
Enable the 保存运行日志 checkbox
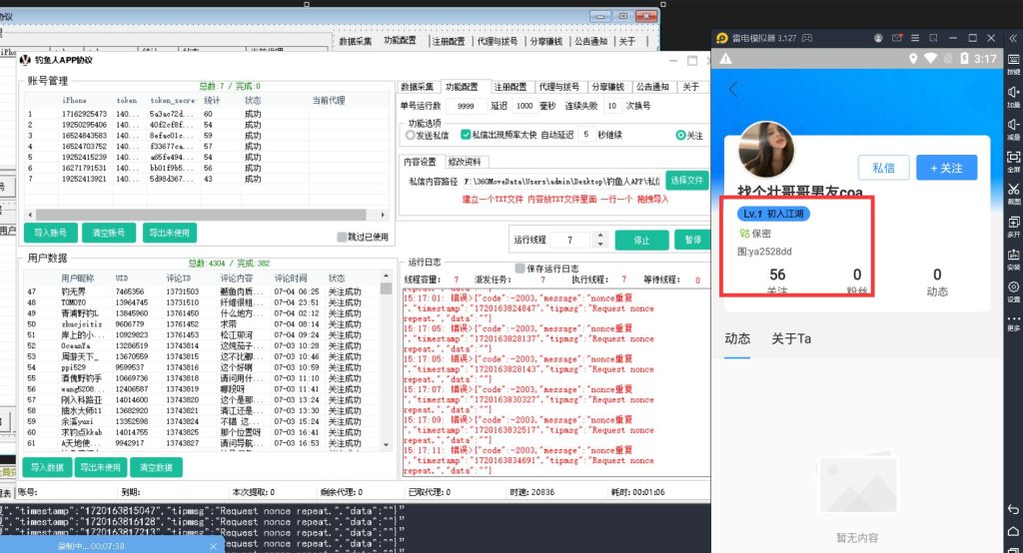pos(519,268)
